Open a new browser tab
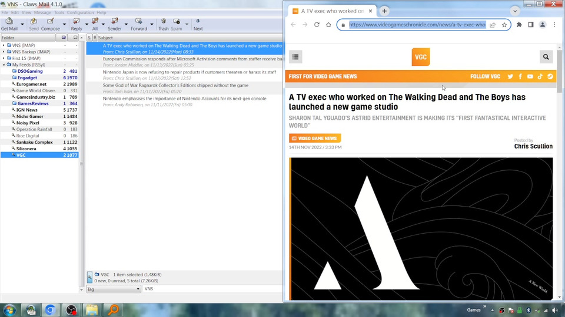565x317 pixels. tap(384, 11)
